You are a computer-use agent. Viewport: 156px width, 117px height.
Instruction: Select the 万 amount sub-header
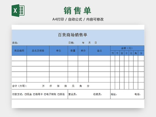[x=113, y=53]
